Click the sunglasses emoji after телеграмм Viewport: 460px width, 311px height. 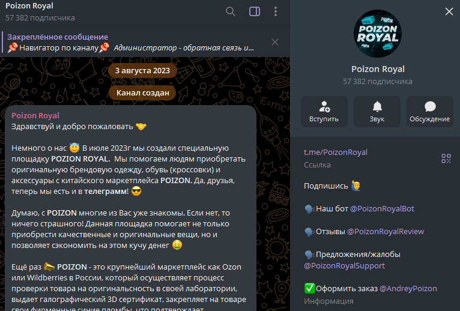coord(136,192)
